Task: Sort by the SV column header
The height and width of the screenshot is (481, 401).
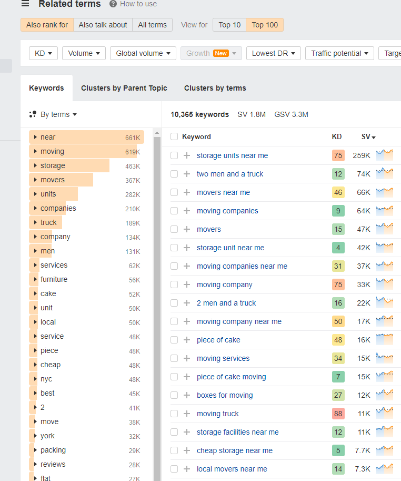Action: coord(368,136)
